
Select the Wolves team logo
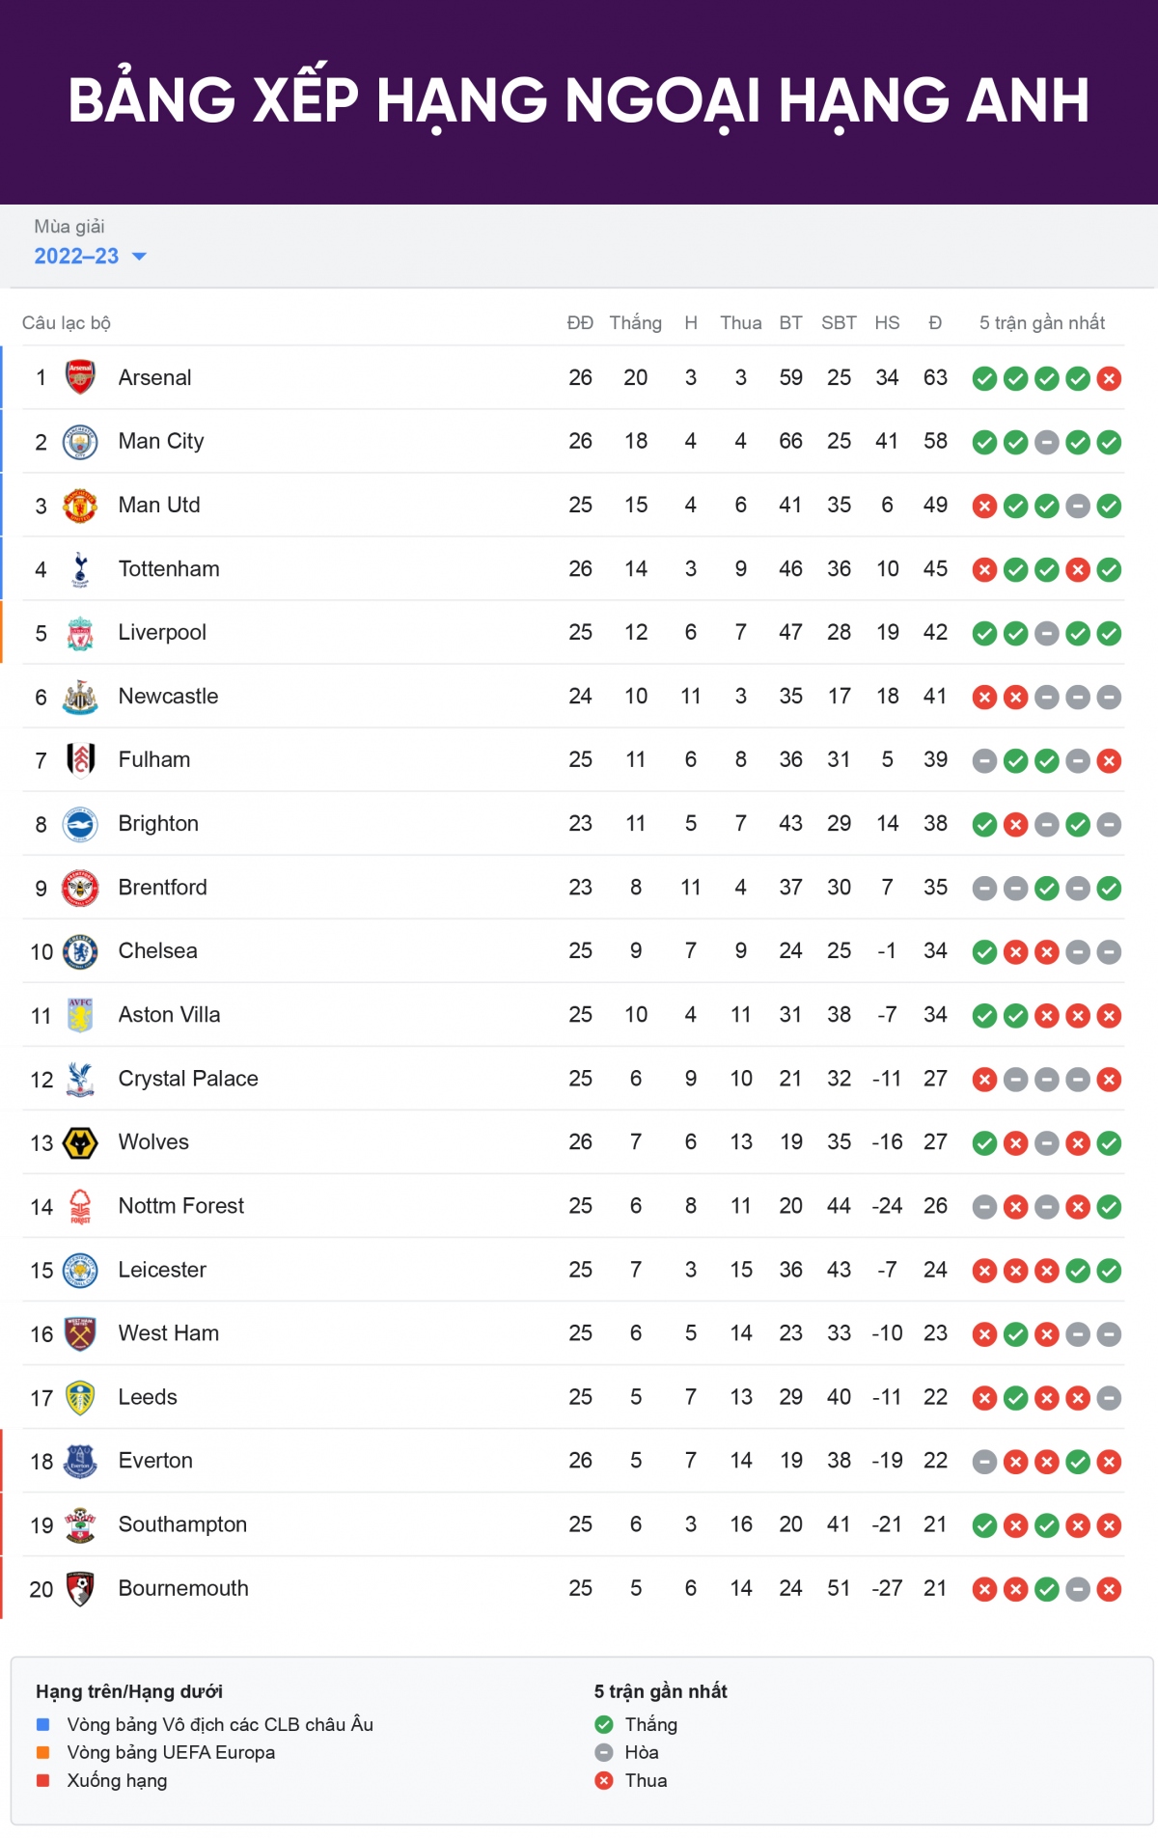click(80, 1141)
